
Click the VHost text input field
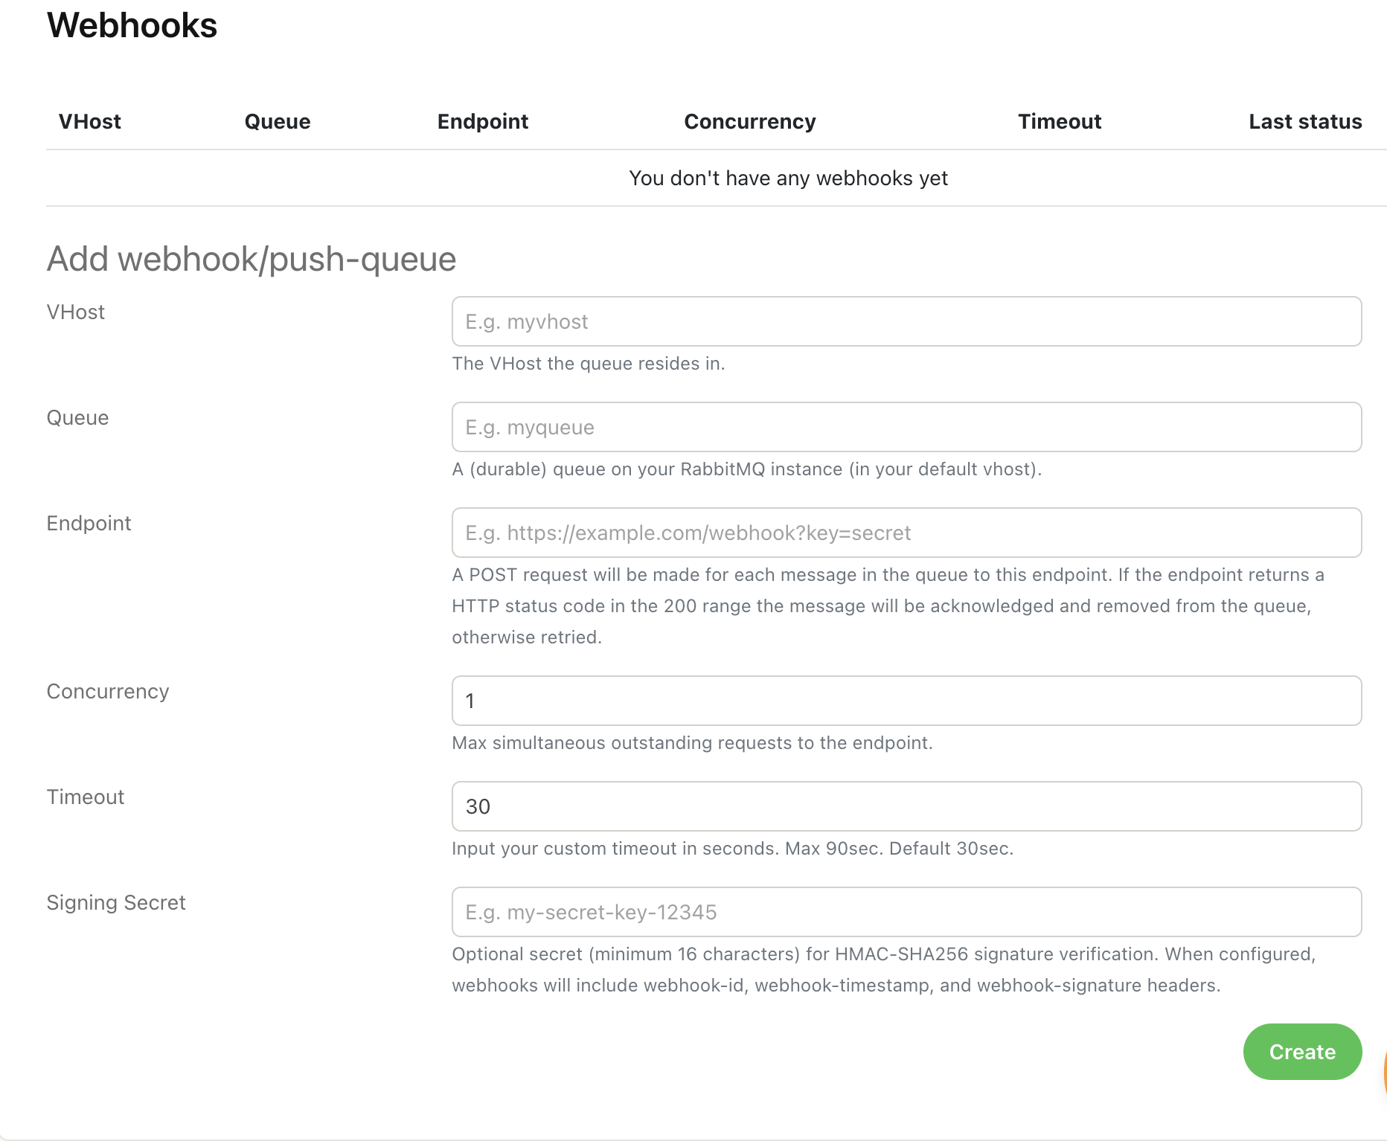pyautogui.click(x=906, y=321)
